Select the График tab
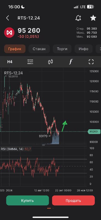The height and width of the screenshot is (220, 101). tap(15, 49)
